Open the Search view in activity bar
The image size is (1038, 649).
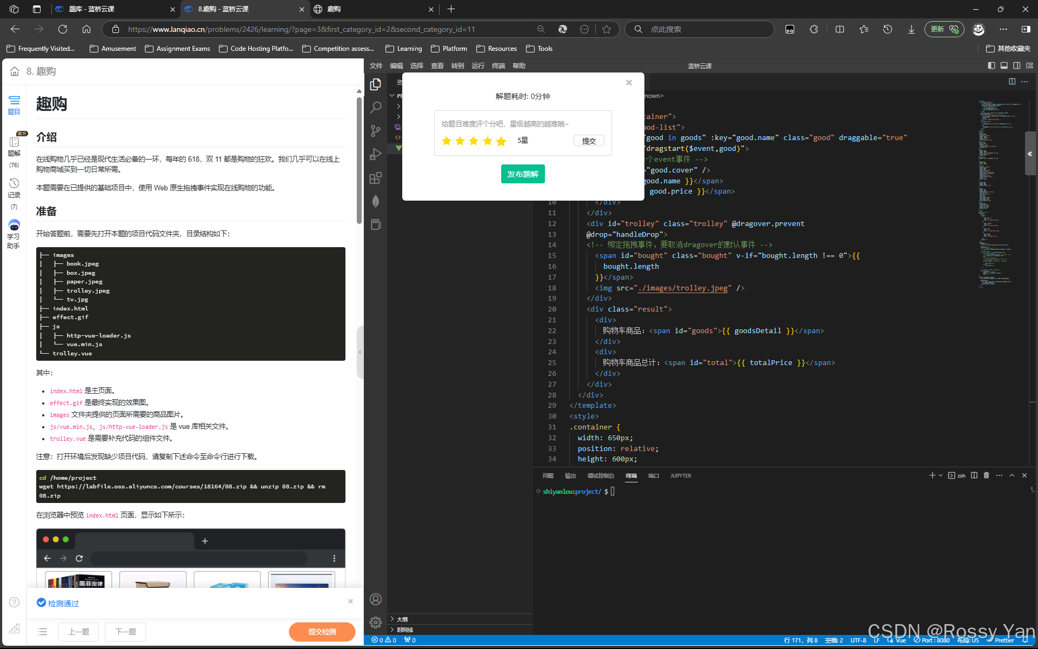[375, 108]
